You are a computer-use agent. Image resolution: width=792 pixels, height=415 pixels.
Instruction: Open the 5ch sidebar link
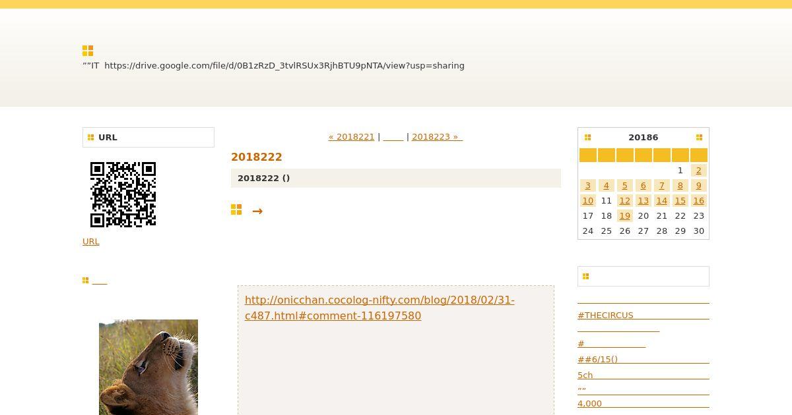[x=643, y=375]
